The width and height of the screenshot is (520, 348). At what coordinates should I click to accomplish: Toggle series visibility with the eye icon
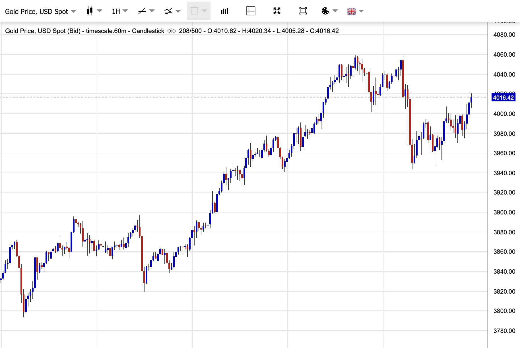coord(172,31)
